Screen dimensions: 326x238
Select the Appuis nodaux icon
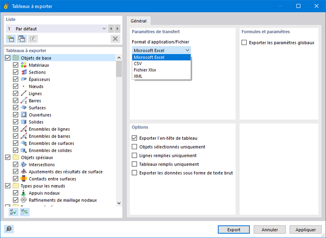click(x=24, y=193)
